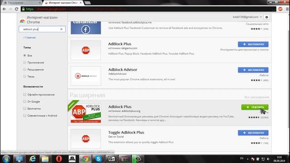Reload the page with the refresh icon
This screenshot has width=290, height=163.
[16, 9]
